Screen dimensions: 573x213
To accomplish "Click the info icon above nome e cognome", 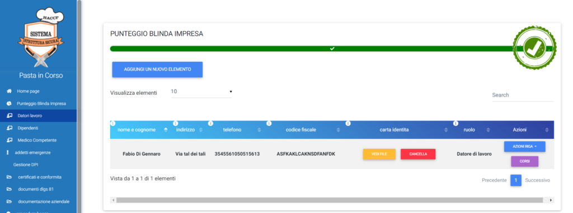I will point(112,123).
